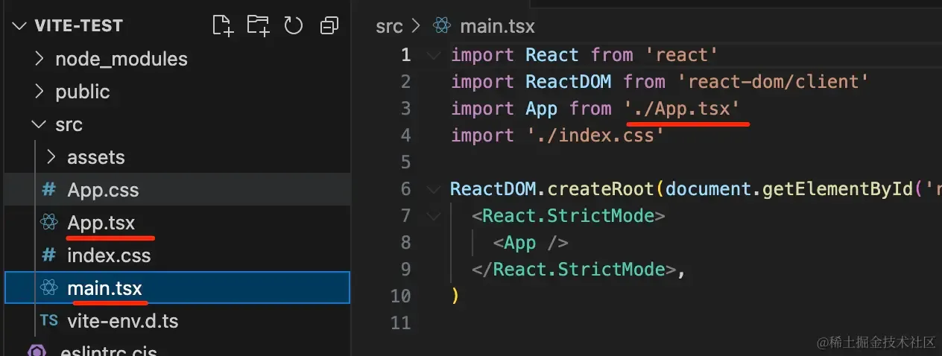Click the ReactDOM identifier on line 2
This screenshot has height=356, width=942.
pyautogui.click(x=569, y=82)
